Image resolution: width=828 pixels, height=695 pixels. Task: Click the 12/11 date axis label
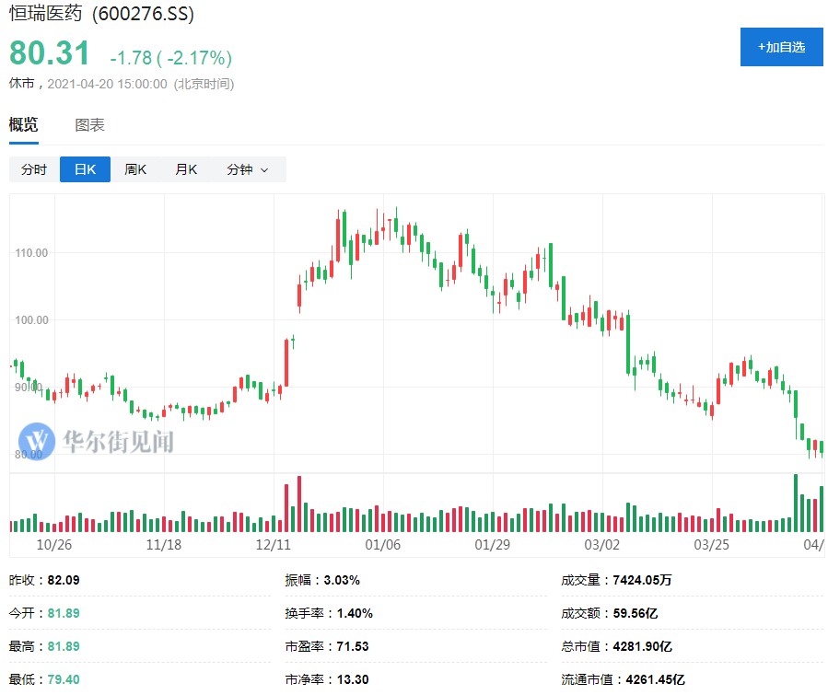tap(274, 544)
